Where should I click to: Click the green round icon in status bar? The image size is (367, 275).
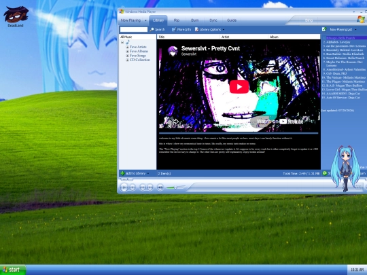point(325,173)
